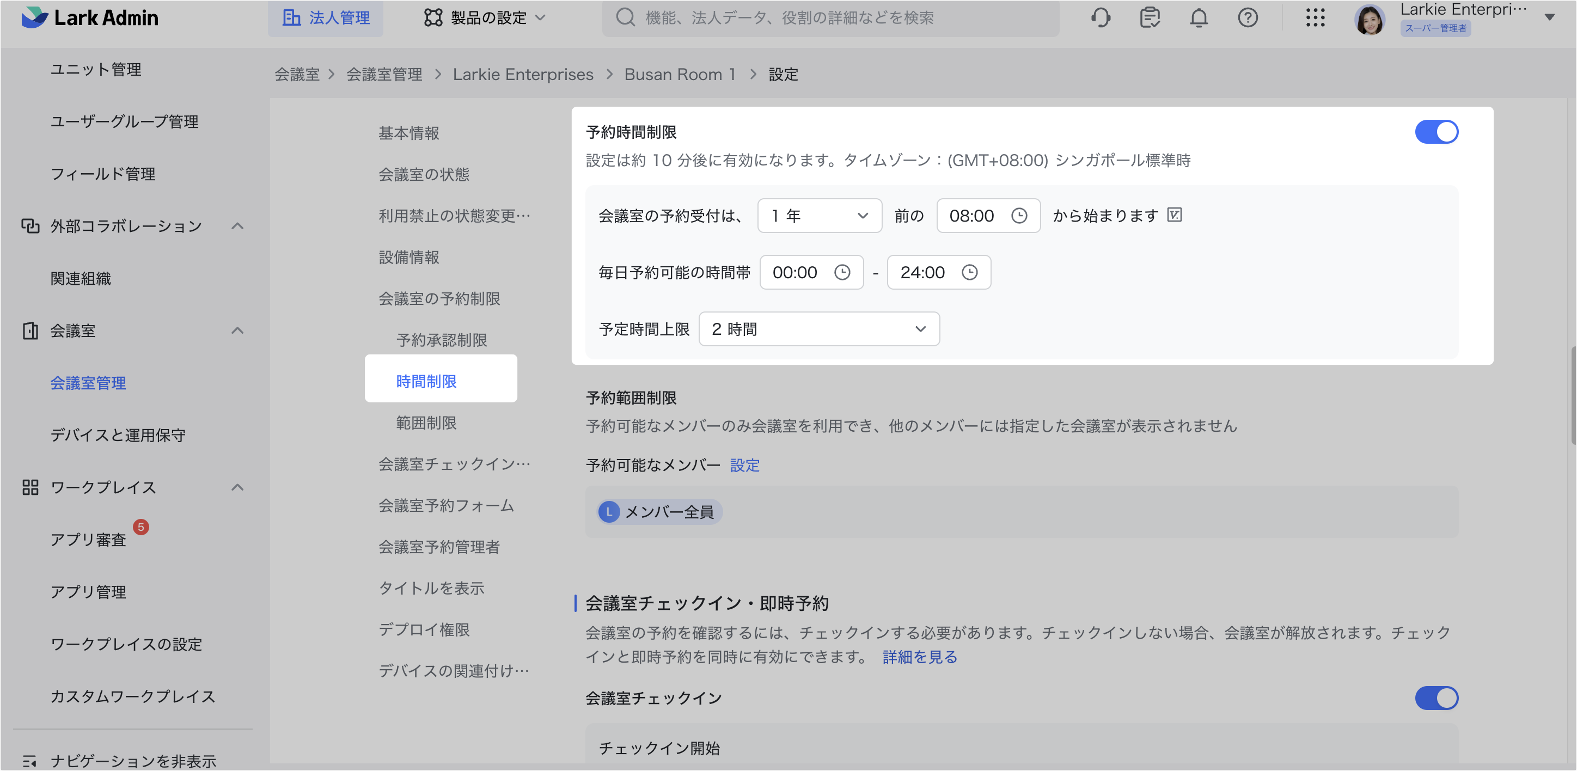Click 設定 link next to 予約可能なメンバー
Image resolution: width=1577 pixels, height=771 pixels.
(x=744, y=465)
